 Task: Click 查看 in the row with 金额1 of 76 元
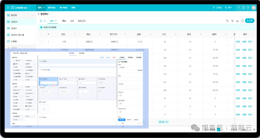click(238, 74)
